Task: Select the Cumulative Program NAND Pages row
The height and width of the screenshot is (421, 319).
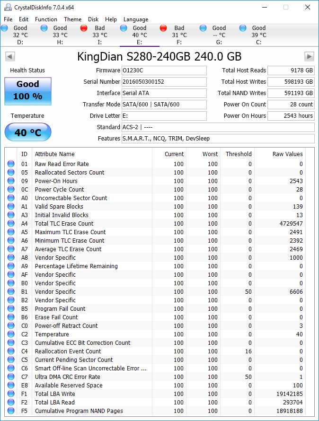Action: [155, 411]
